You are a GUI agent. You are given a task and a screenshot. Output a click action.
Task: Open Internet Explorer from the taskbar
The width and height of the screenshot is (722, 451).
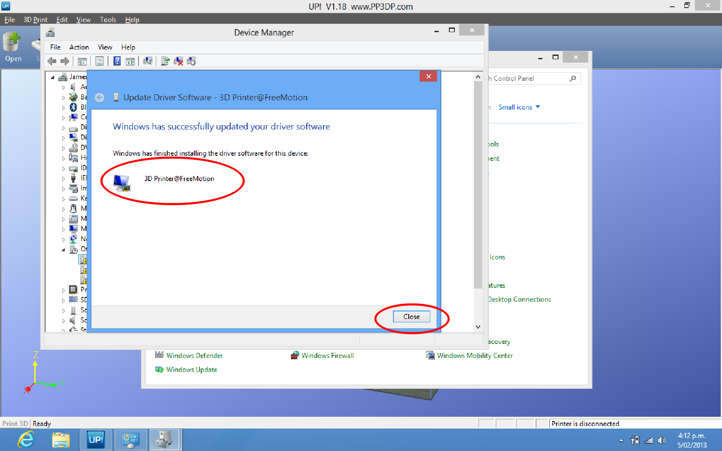pos(26,440)
